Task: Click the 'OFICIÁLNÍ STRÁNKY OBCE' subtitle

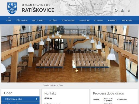Action: 36,5
